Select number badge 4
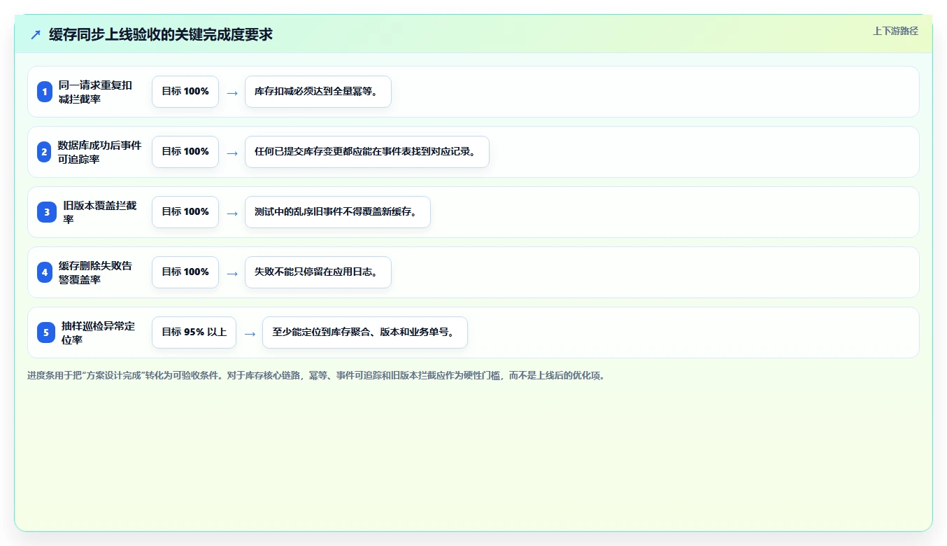 coord(45,272)
